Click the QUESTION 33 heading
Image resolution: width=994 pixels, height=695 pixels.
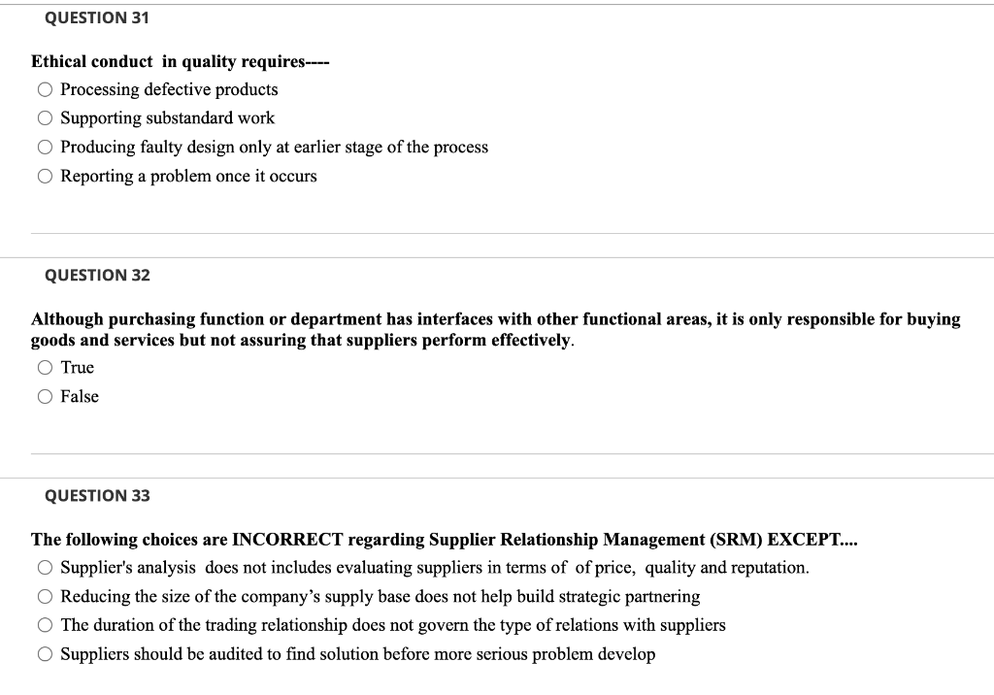(x=97, y=495)
